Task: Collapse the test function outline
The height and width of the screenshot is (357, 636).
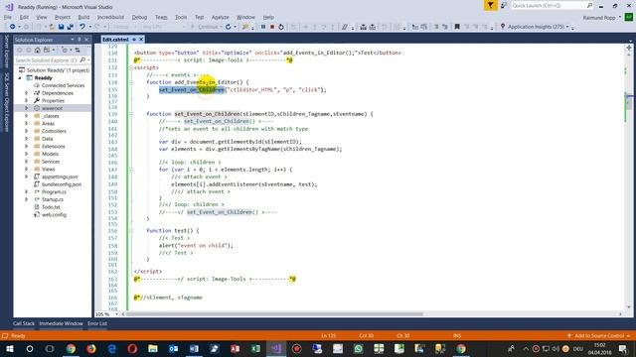Action: (x=131, y=231)
